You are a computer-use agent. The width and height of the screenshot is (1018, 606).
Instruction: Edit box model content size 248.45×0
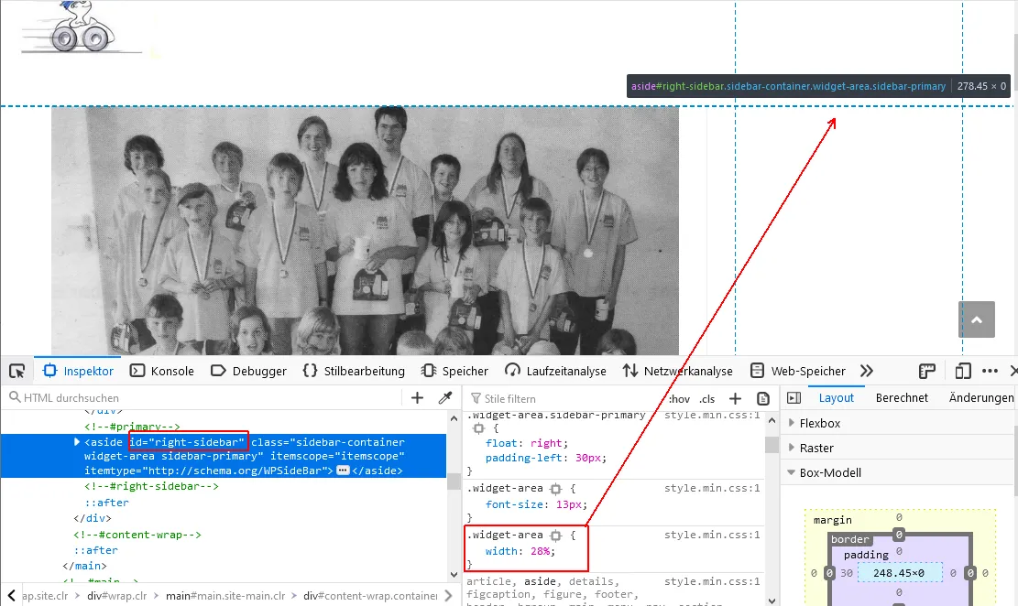899,573
